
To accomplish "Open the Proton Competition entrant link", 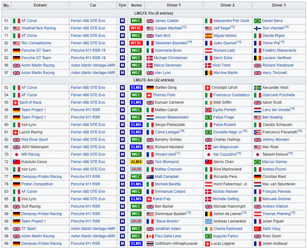I will point(37,184).
